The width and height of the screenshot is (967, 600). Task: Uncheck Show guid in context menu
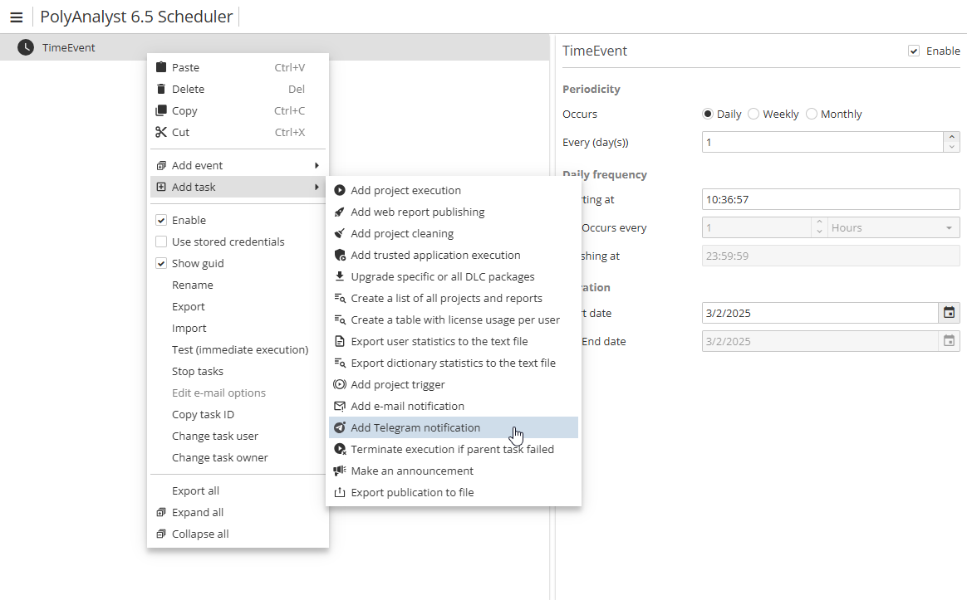[161, 264]
